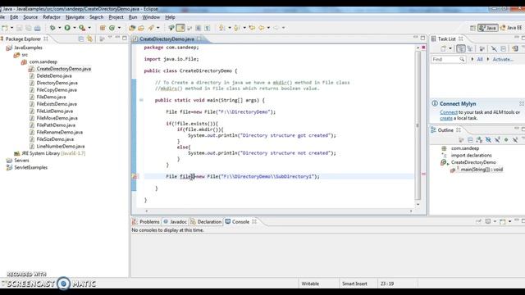
Task: Open the Window menu
Action: (x=151, y=17)
